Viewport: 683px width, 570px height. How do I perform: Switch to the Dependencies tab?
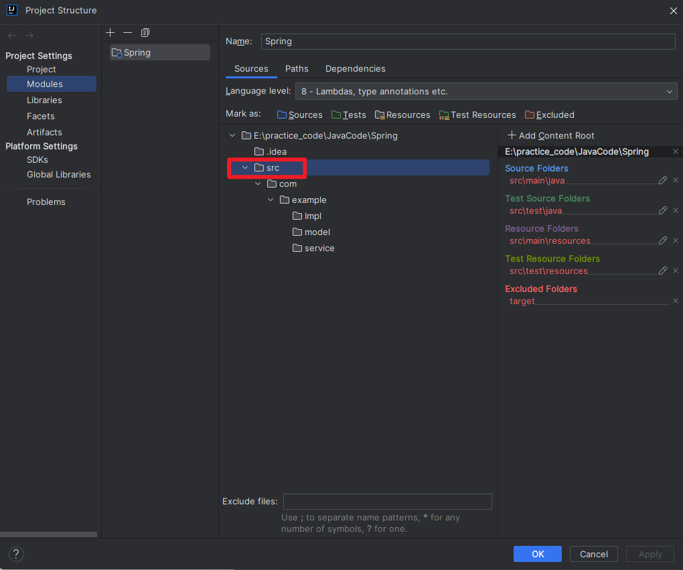(356, 68)
